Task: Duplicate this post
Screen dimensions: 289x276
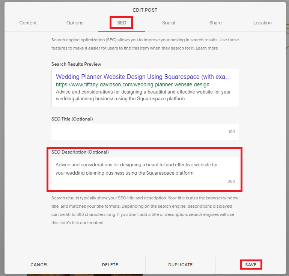Action: [x=181, y=265]
